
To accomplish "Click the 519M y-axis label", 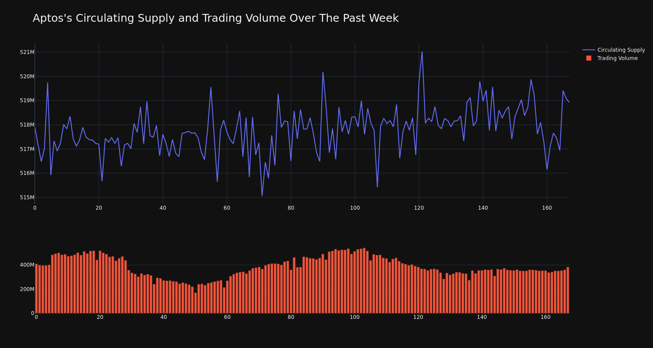I will pos(27,100).
